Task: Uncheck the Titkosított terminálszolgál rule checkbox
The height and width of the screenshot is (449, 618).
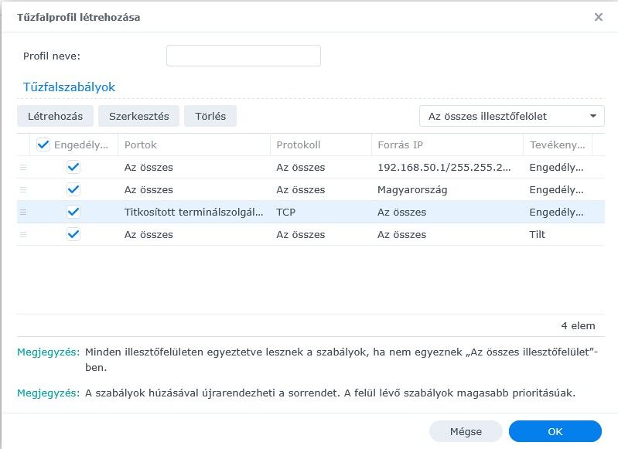Action: [73, 212]
